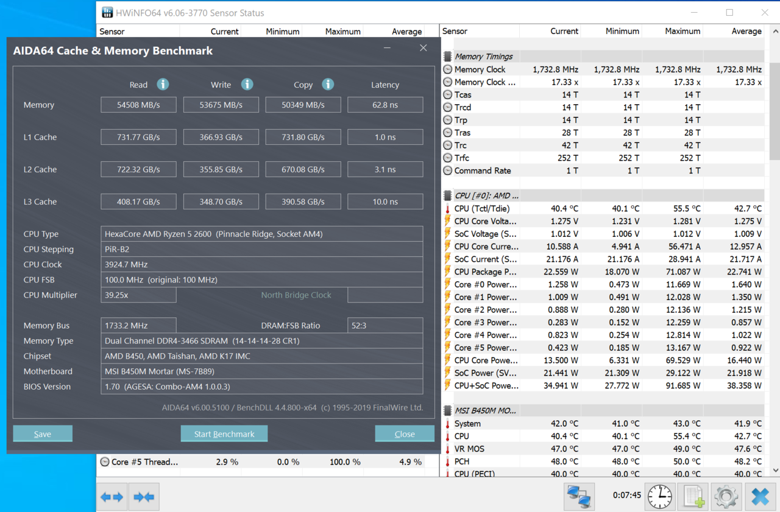This screenshot has width=780, height=512.
Task: Click the BIOS Version 1.70 field
Action: 262,387
